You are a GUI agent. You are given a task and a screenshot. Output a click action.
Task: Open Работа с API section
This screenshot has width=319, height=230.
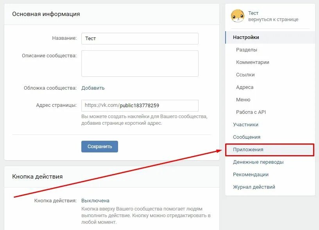(x=251, y=112)
